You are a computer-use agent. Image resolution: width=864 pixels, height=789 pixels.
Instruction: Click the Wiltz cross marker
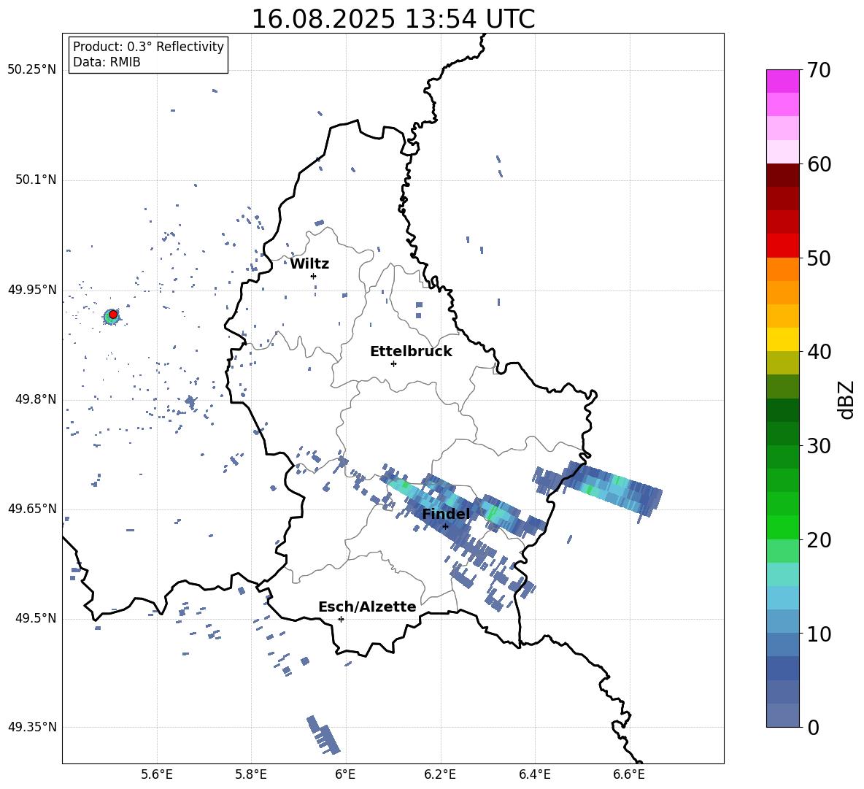coord(314,276)
